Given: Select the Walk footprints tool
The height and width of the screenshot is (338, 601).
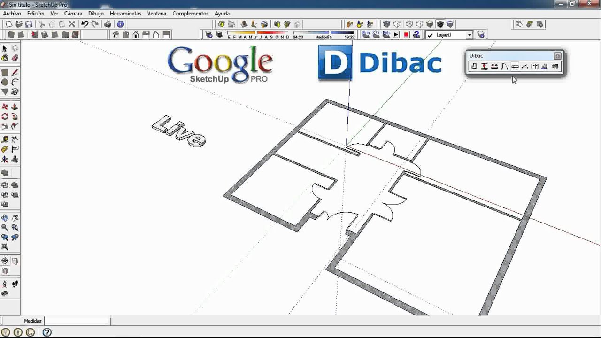Looking at the screenshot, I should click(x=15, y=284).
